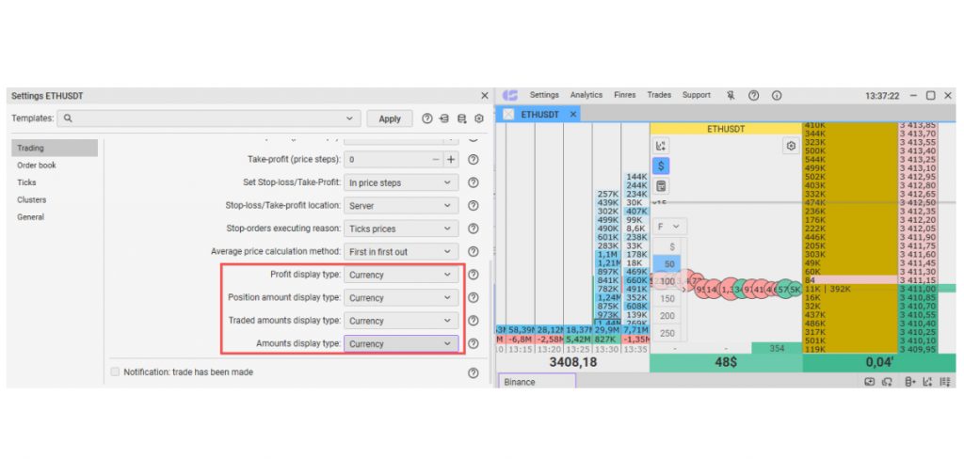Click the chart mode icon above dollar button
Viewport: 964px width, 474px height.
coord(661,145)
